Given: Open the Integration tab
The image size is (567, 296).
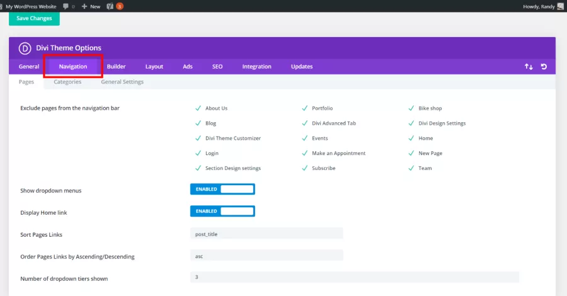Looking at the screenshot, I should click(257, 67).
